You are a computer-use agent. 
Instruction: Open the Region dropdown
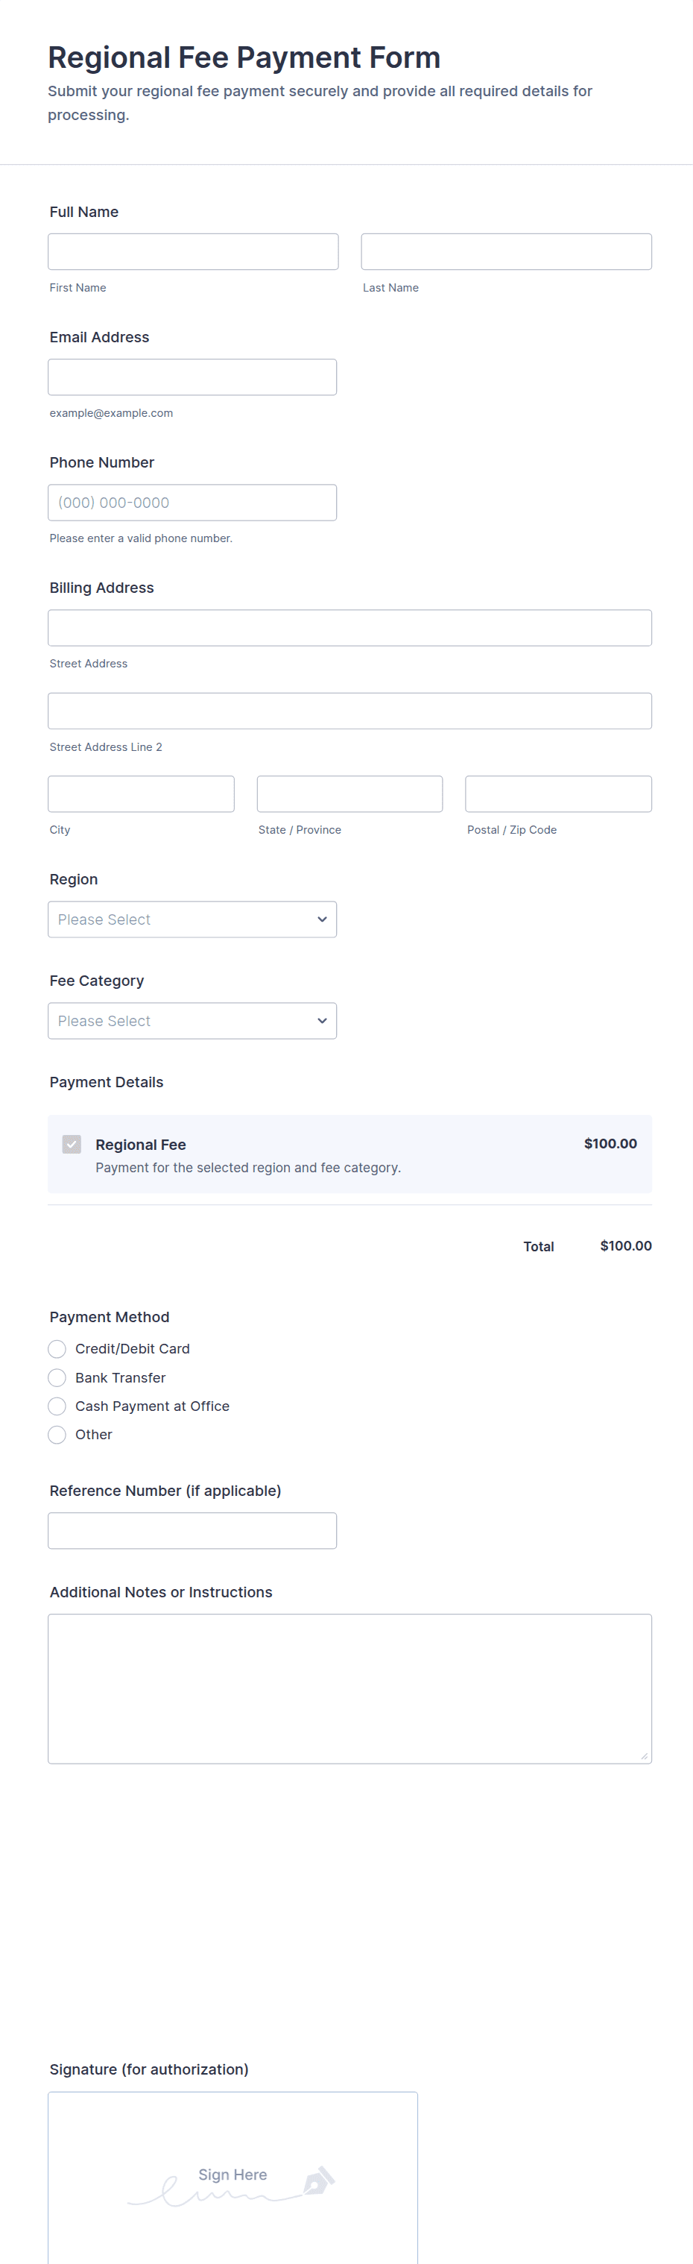point(192,919)
